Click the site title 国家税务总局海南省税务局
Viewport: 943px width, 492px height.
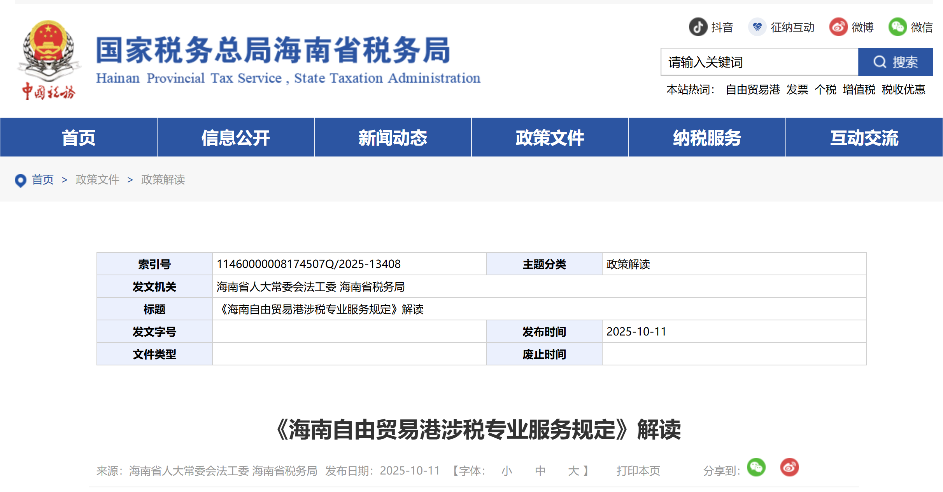273,50
